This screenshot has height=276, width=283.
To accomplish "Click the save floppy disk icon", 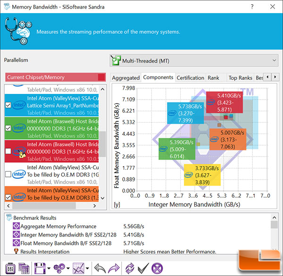I will pos(40,268).
